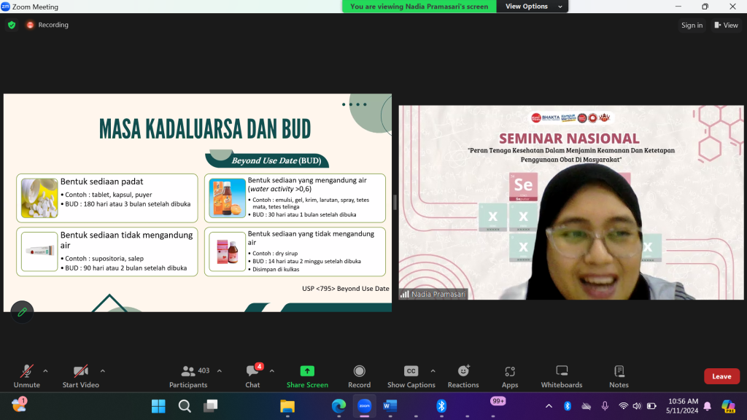The width and height of the screenshot is (747, 420).
Task: Expand the audio options arrow beside Unmute
Action: pyautogui.click(x=45, y=370)
